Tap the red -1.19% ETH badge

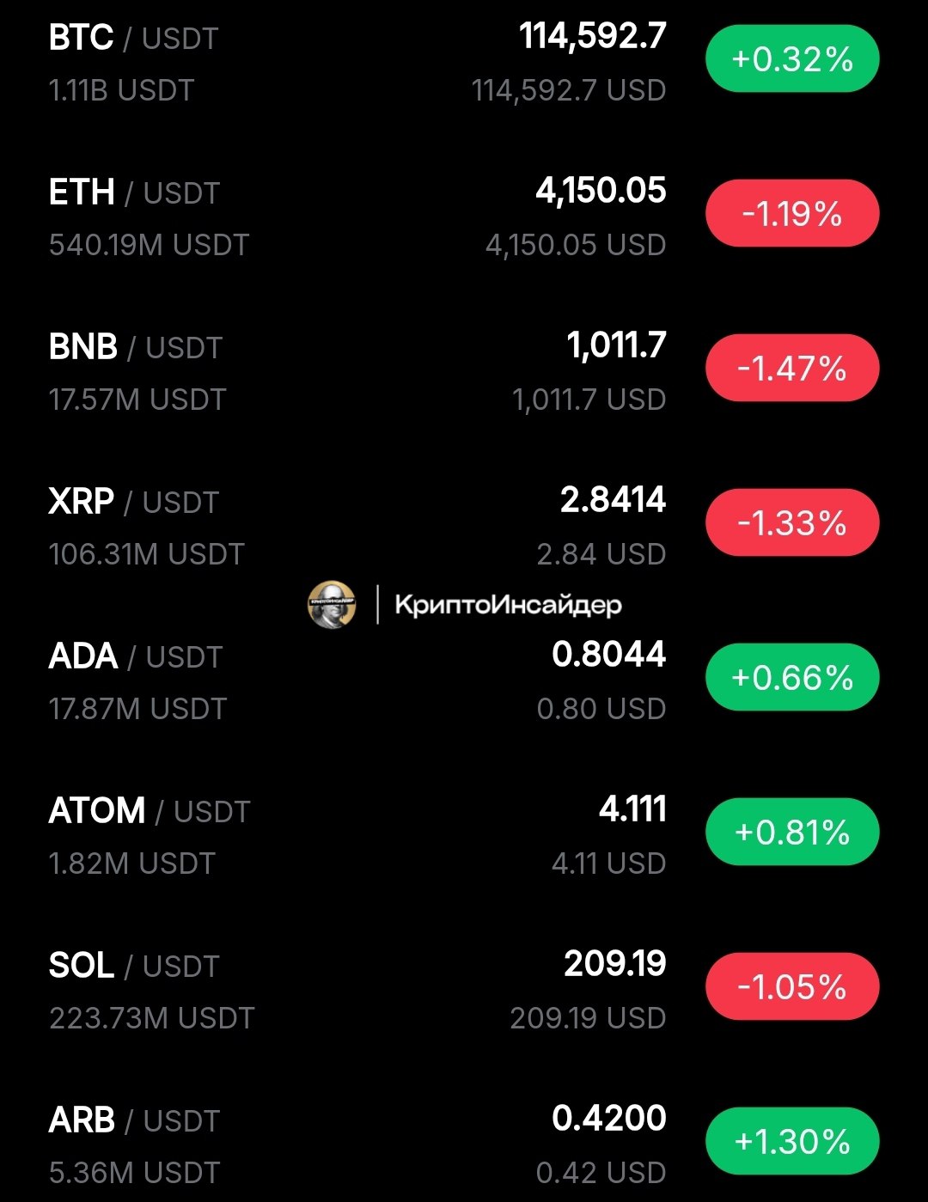792,214
